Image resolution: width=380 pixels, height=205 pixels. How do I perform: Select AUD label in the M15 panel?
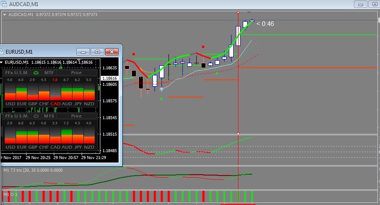(66, 147)
